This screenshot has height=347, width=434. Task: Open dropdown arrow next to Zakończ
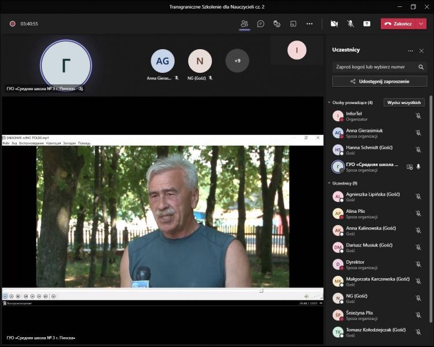[x=421, y=24]
